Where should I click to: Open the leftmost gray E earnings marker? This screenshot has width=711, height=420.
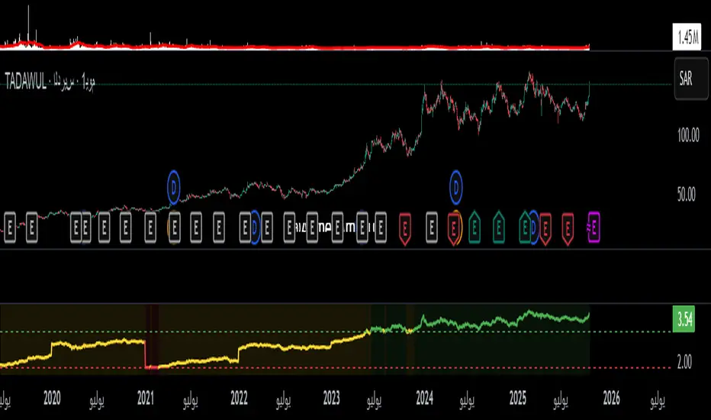point(10,227)
